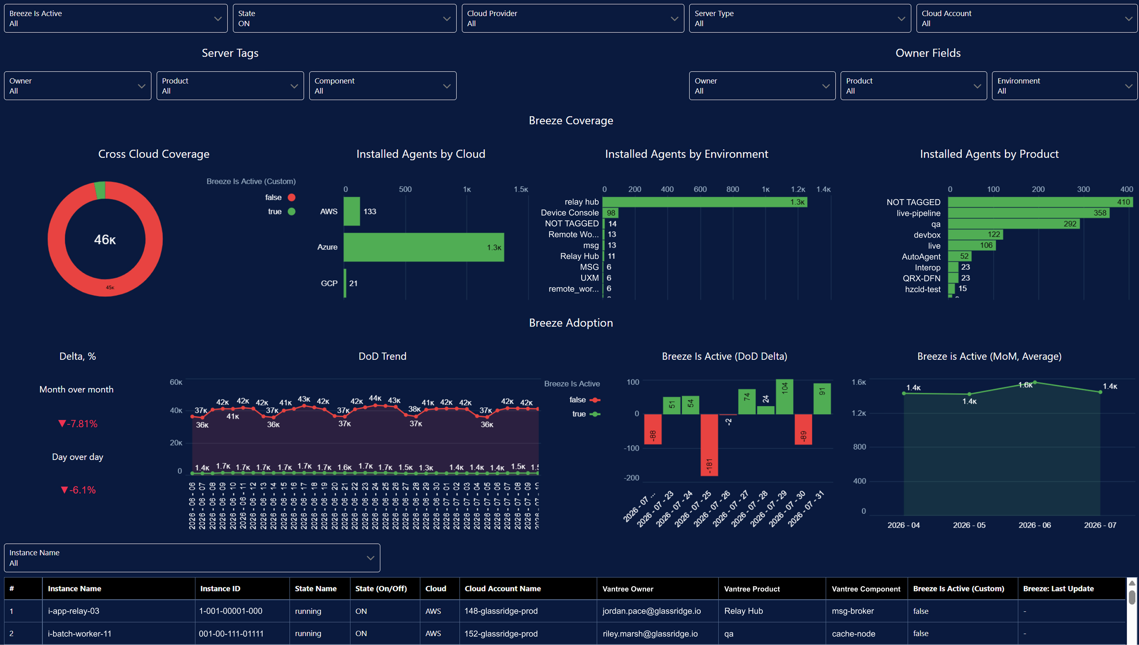Click the -88 red bar in DoD Delta
Viewport: 1139px width, 645px height.
pos(653,429)
